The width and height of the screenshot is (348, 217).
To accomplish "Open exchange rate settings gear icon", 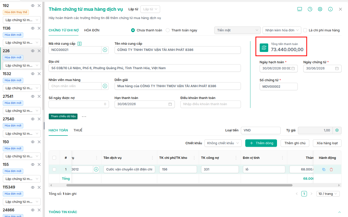I will click(x=337, y=130).
